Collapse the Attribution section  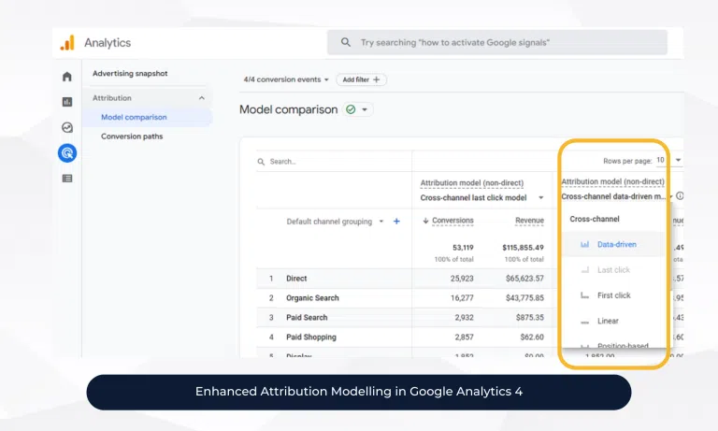click(x=202, y=98)
